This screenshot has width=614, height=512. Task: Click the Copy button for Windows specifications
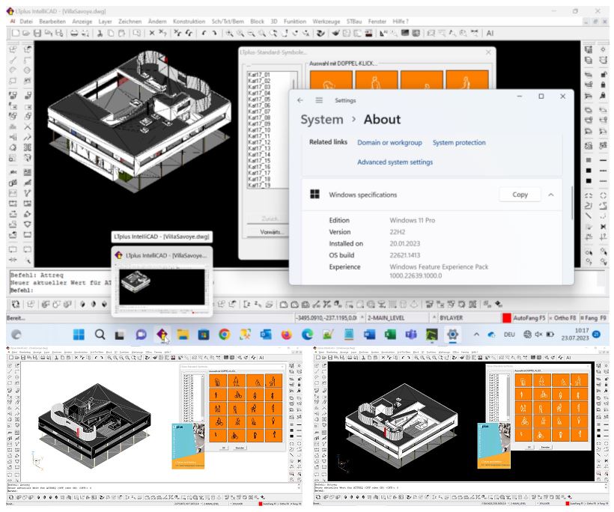point(520,195)
